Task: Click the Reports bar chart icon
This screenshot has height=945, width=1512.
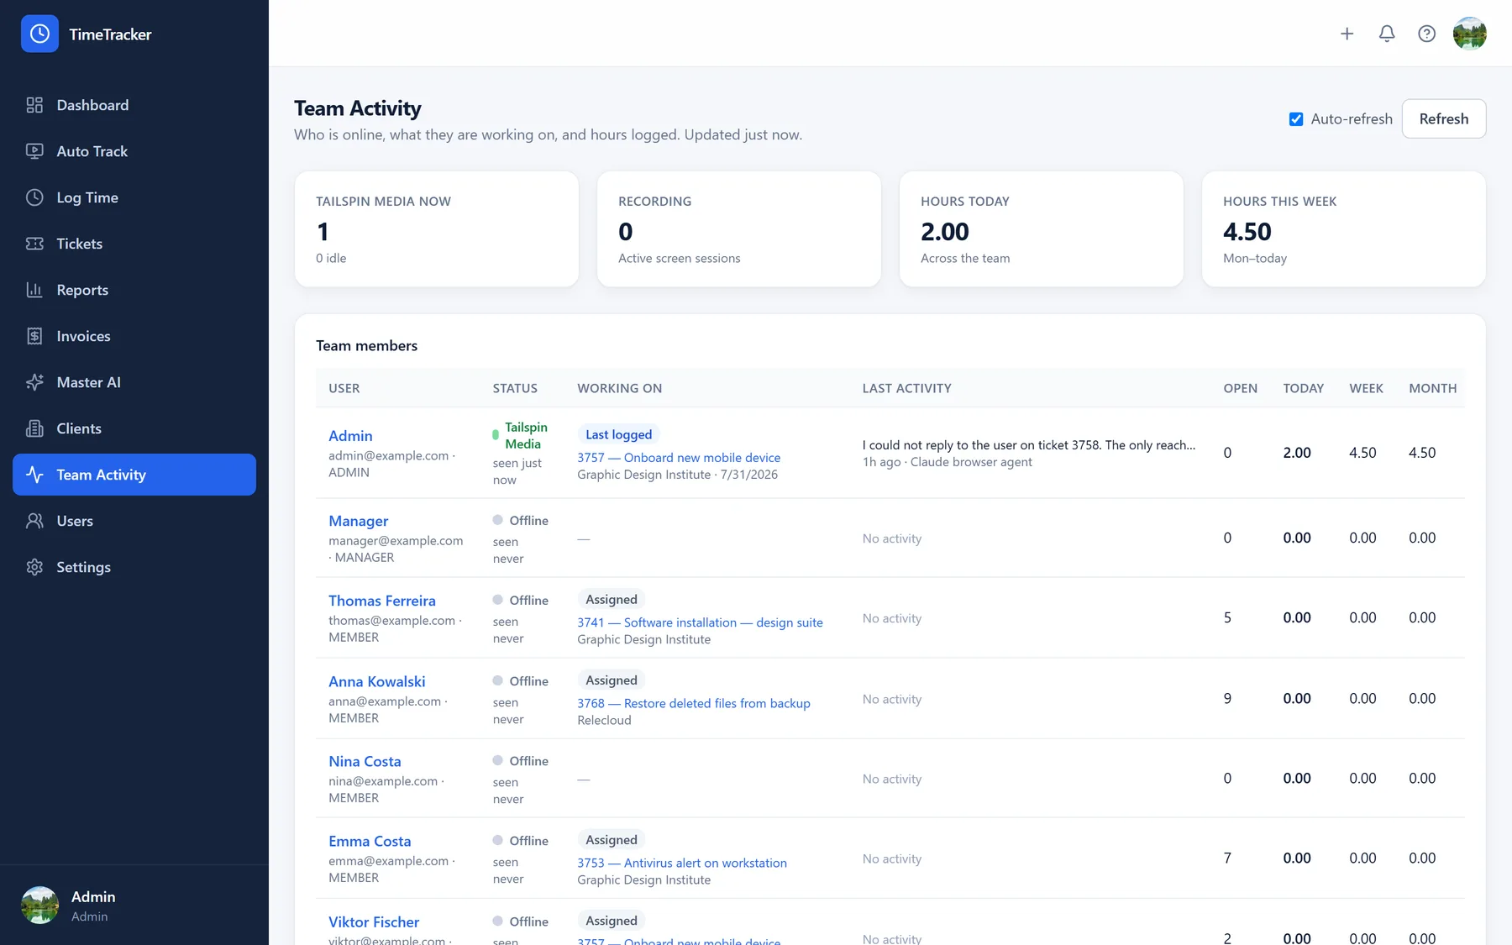Action: pos(34,290)
